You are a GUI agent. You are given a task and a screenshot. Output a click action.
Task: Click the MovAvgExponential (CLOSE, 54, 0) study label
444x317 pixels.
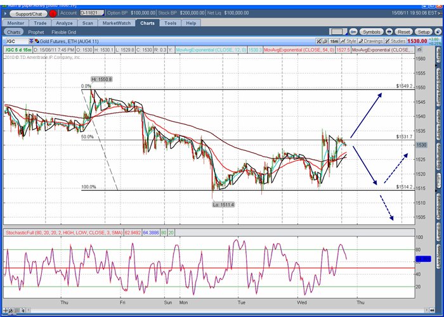[x=299, y=50]
